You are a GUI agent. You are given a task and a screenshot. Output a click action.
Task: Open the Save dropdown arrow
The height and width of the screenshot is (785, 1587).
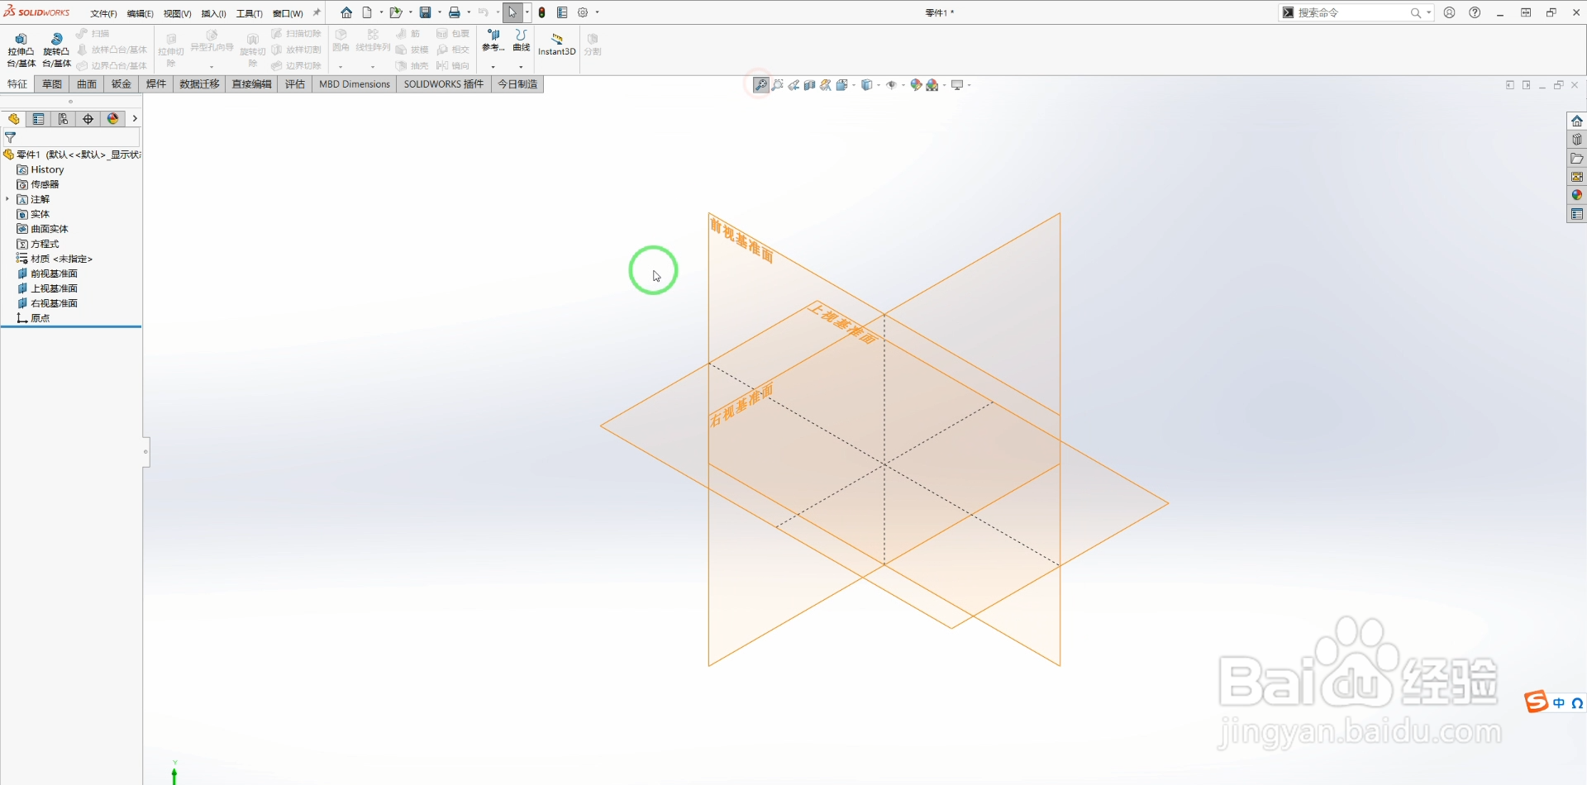click(439, 12)
